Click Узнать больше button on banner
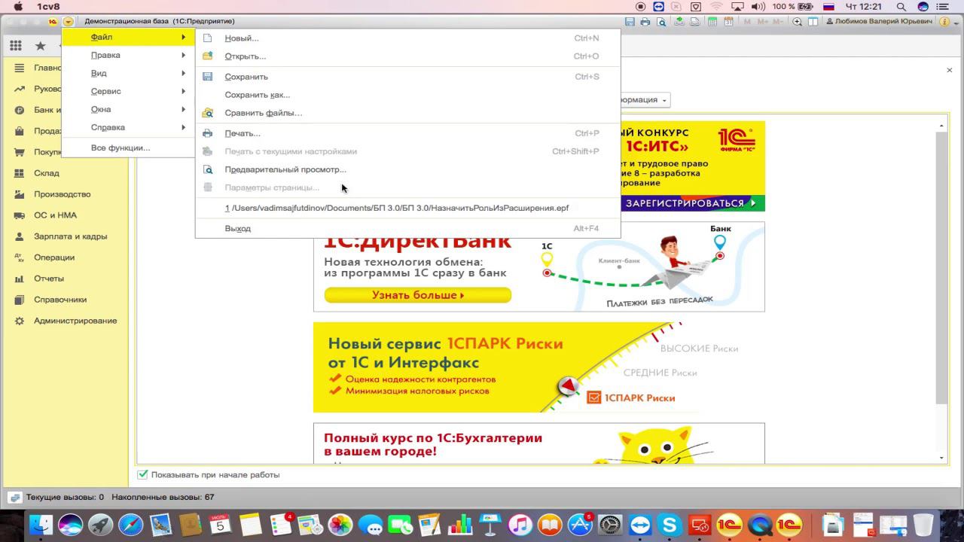Image resolution: width=964 pixels, height=542 pixels. click(x=418, y=295)
